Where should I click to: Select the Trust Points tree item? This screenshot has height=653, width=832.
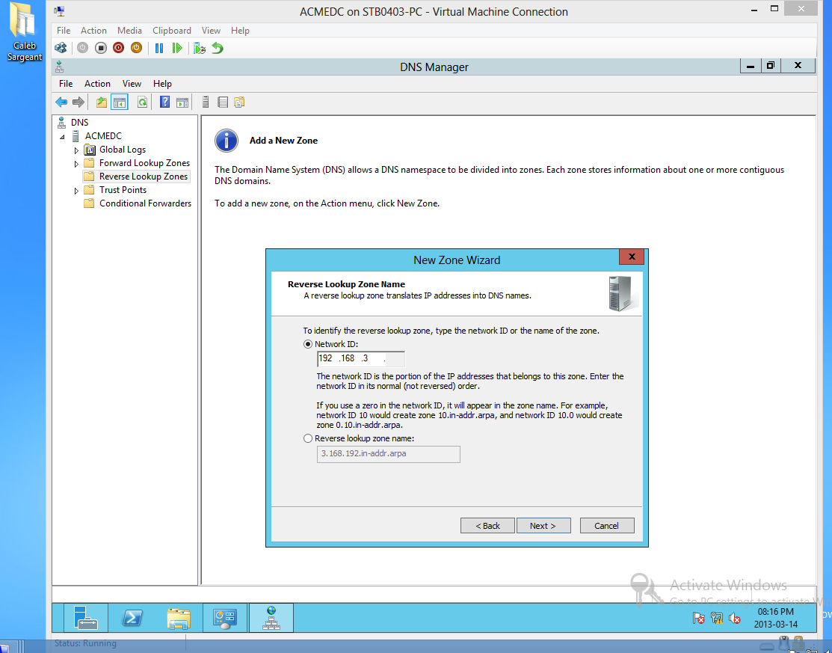pyautogui.click(x=123, y=190)
